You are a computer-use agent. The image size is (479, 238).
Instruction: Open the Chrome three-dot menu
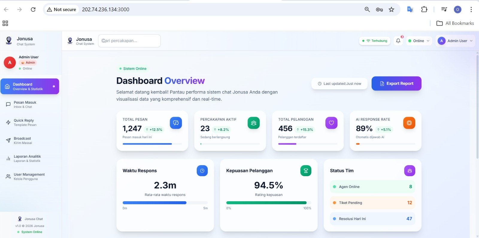click(x=471, y=10)
